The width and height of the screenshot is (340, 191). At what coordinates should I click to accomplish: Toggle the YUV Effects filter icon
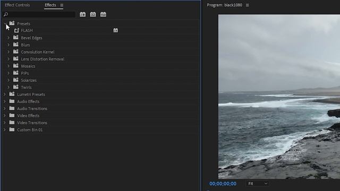point(103,14)
